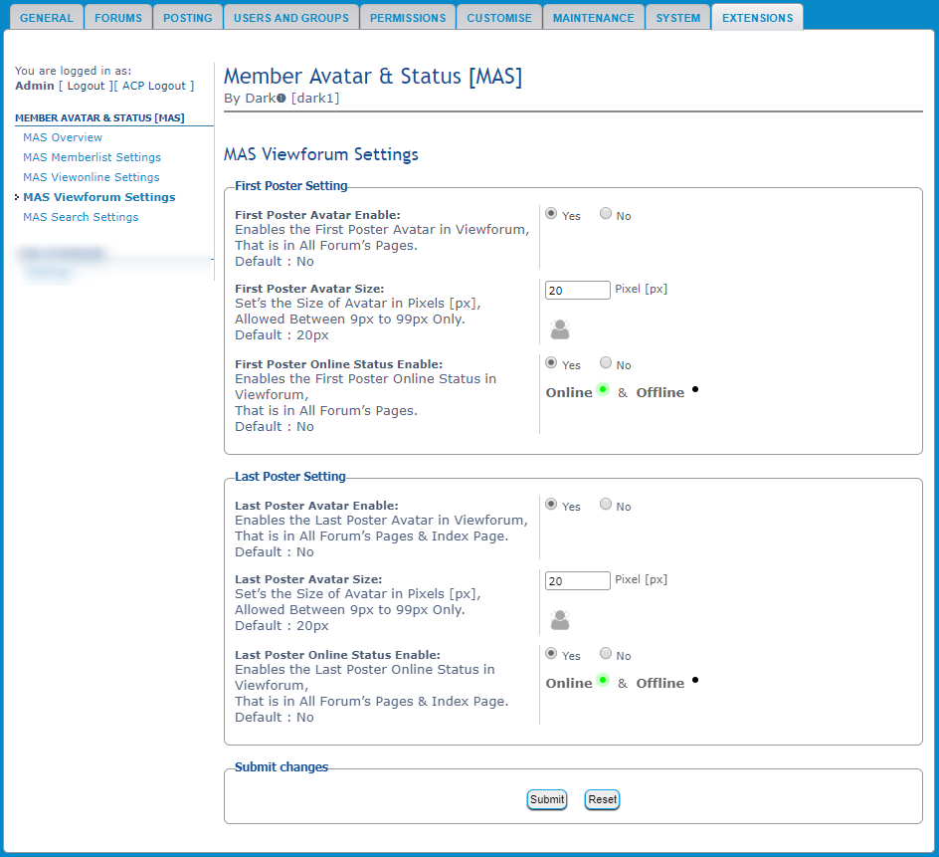Select Yes for Last Poster Avatar Enable
This screenshot has height=857, width=939.
pyautogui.click(x=551, y=505)
